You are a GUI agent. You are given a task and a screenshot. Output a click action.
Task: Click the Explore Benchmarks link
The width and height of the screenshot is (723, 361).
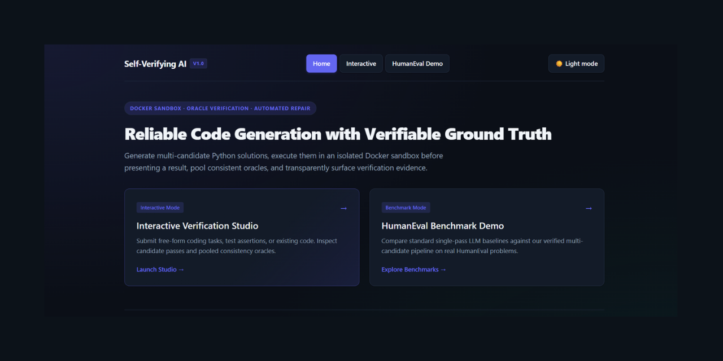tap(414, 270)
